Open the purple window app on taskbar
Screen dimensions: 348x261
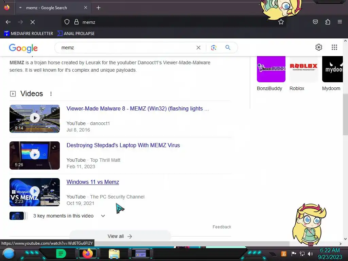click(x=141, y=254)
